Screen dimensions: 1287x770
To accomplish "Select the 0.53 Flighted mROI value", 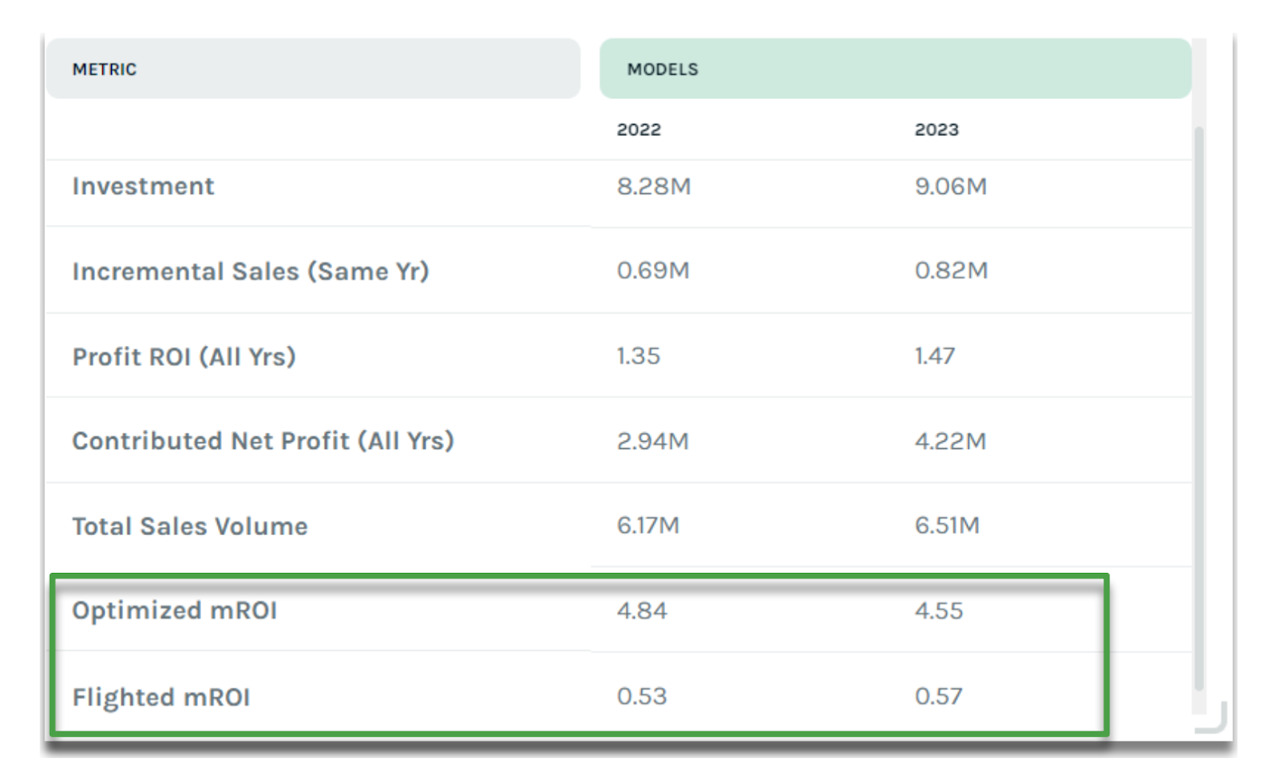I will coord(641,696).
